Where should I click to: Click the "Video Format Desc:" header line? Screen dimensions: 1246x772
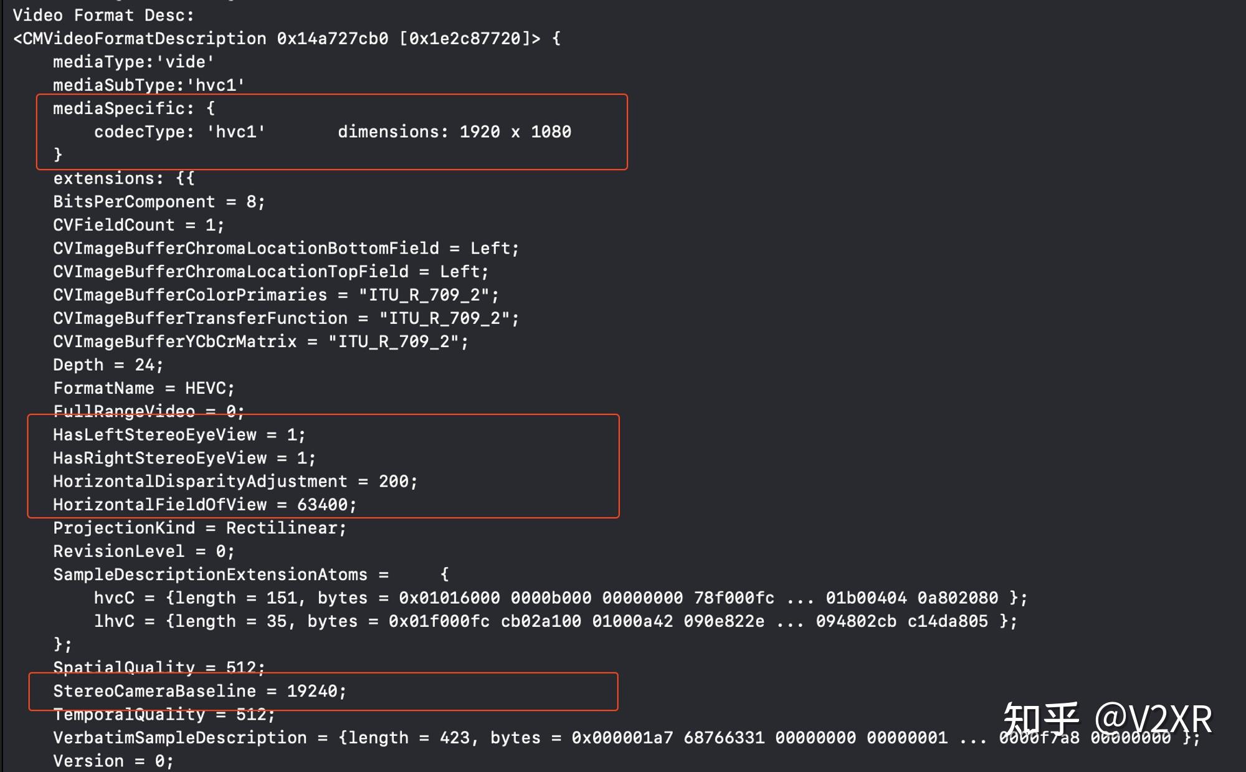coord(103,15)
